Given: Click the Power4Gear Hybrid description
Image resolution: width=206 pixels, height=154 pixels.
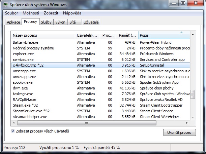Looking at the screenshot, I should click(156, 42).
